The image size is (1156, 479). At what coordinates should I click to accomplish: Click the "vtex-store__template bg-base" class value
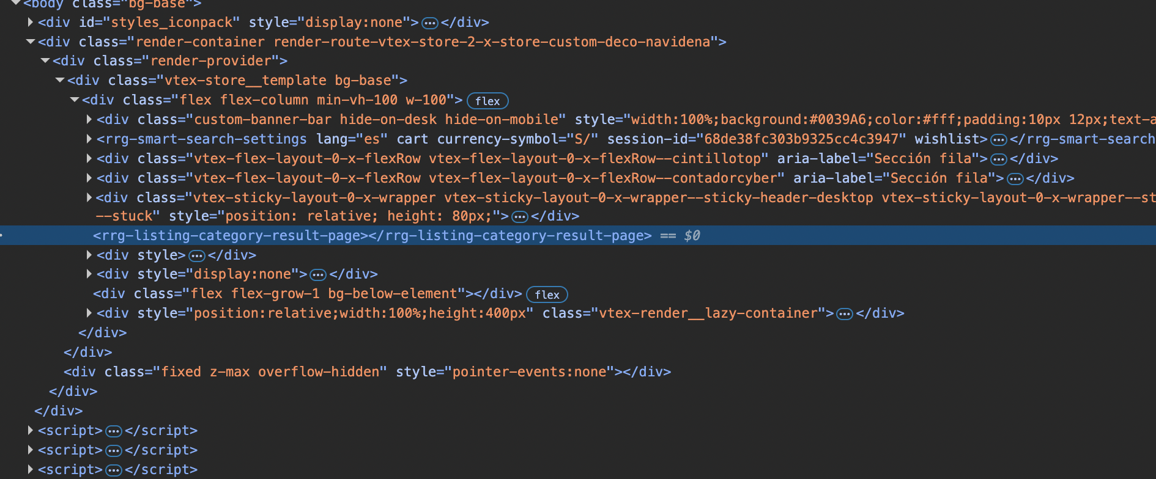coord(278,81)
